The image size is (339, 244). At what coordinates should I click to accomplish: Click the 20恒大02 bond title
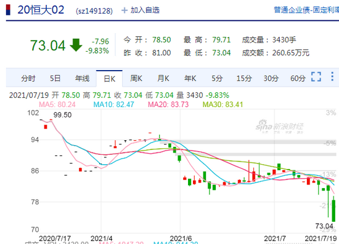pyautogui.click(x=41, y=10)
